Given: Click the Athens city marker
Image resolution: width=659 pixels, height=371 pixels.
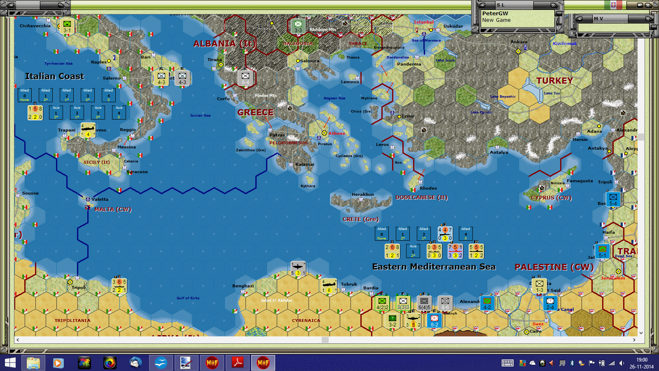Looking at the screenshot, I should 324,133.
